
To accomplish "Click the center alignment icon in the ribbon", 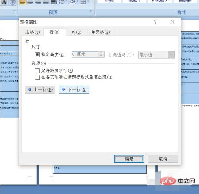I will click(x=30, y=2).
